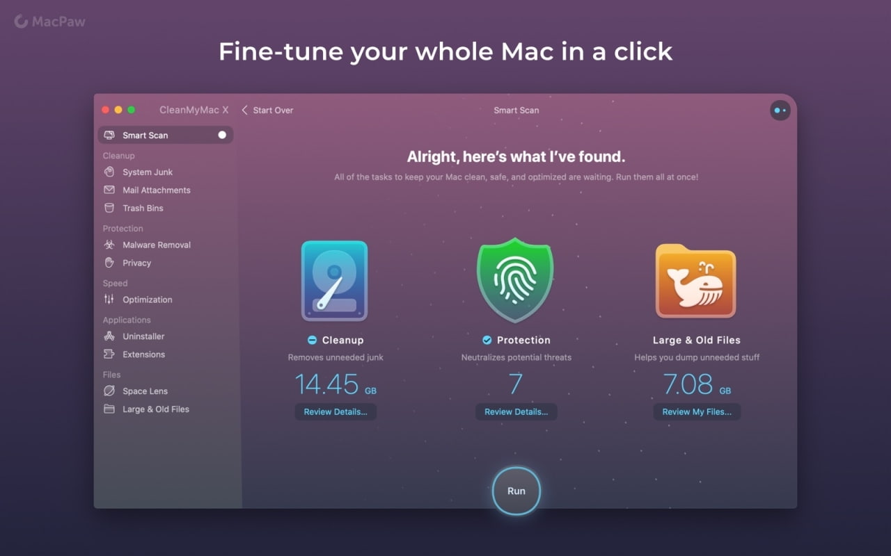Click the Start Over link
Viewport: 891px width, 556px height.
(273, 110)
